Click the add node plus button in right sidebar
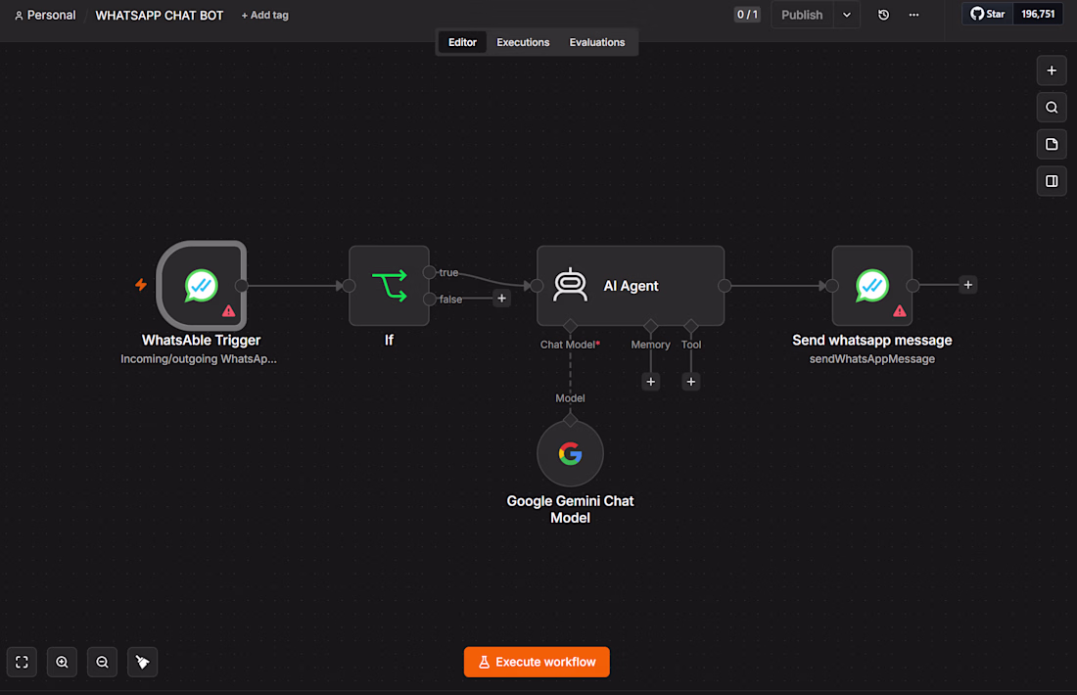Viewport: 1077px width, 695px height. coord(1052,70)
